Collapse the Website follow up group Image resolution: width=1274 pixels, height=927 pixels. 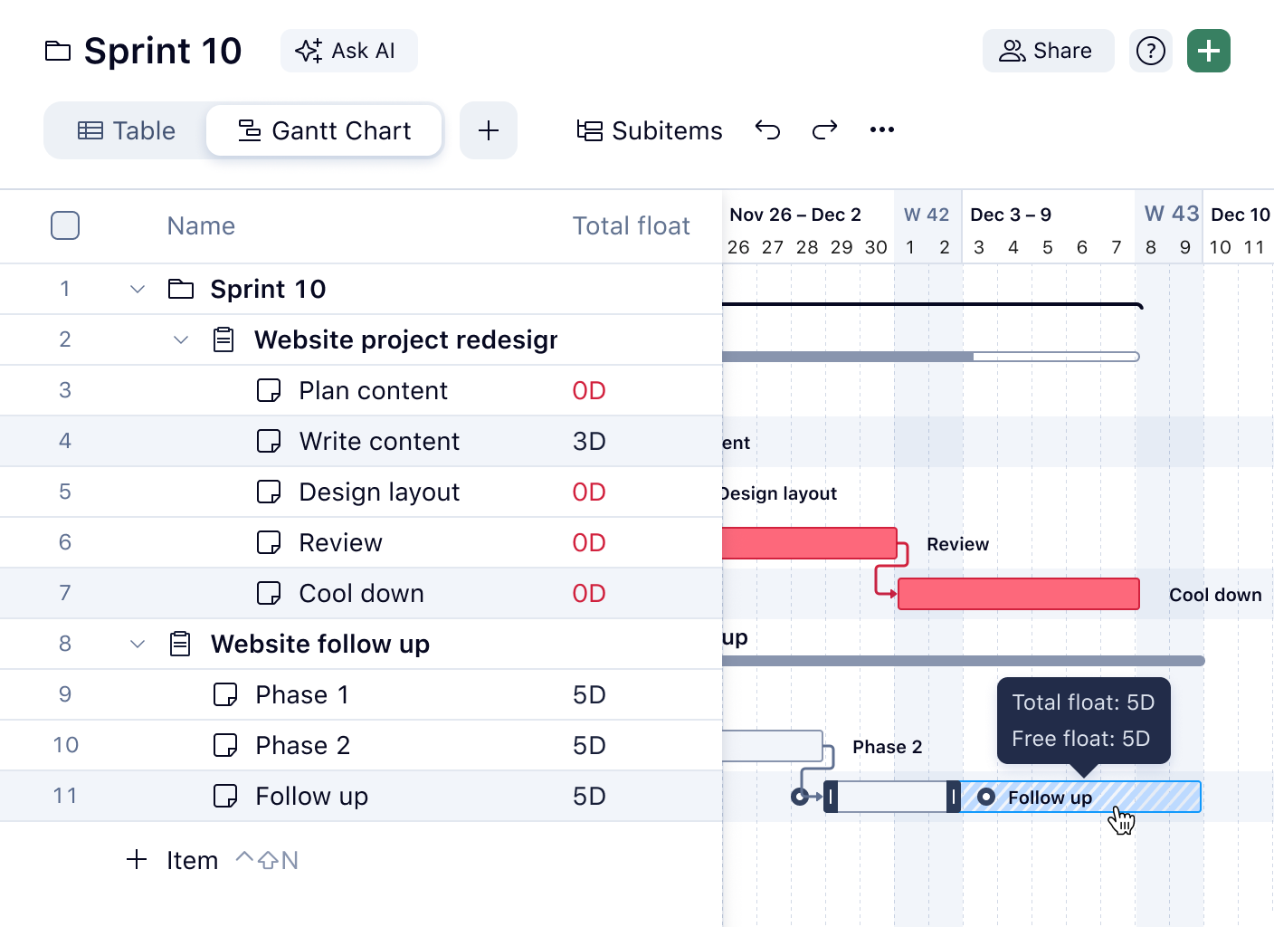click(138, 644)
